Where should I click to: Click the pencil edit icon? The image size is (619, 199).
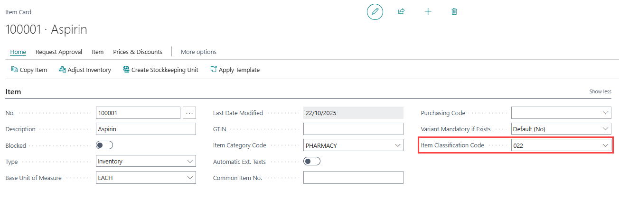pos(375,11)
